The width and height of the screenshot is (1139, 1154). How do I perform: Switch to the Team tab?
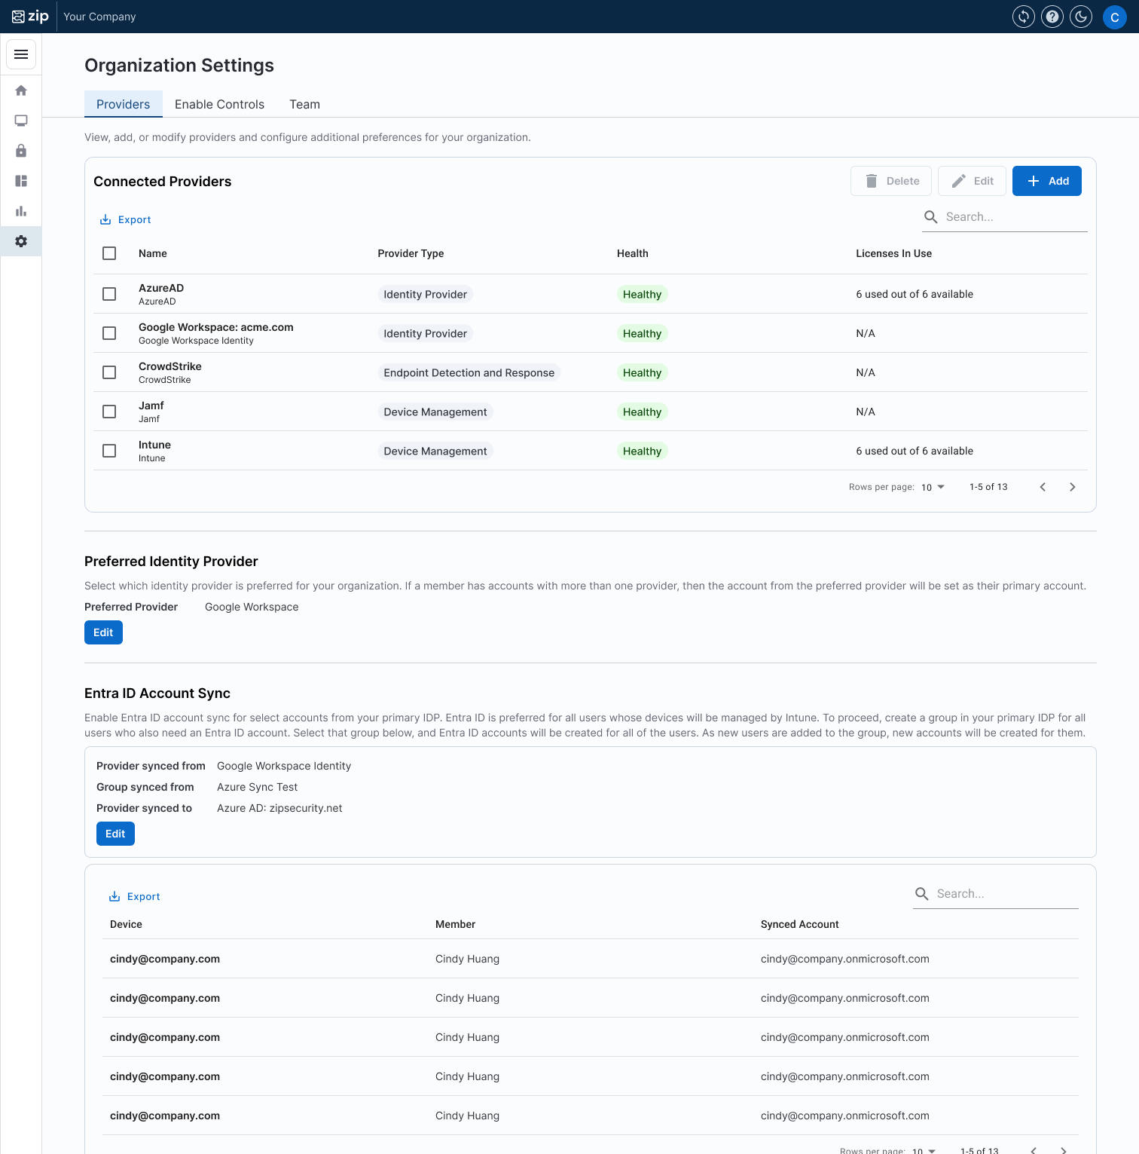coord(304,104)
